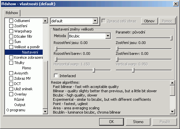Click OK to confirm settings
Screen dimensions: 180x129
coord(111,122)
